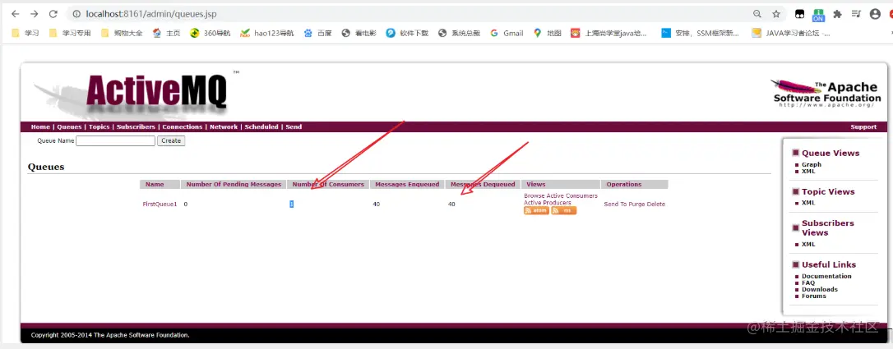This screenshot has width=893, height=349.
Task: Open the FirstQueue1 queue link
Action: [160, 204]
